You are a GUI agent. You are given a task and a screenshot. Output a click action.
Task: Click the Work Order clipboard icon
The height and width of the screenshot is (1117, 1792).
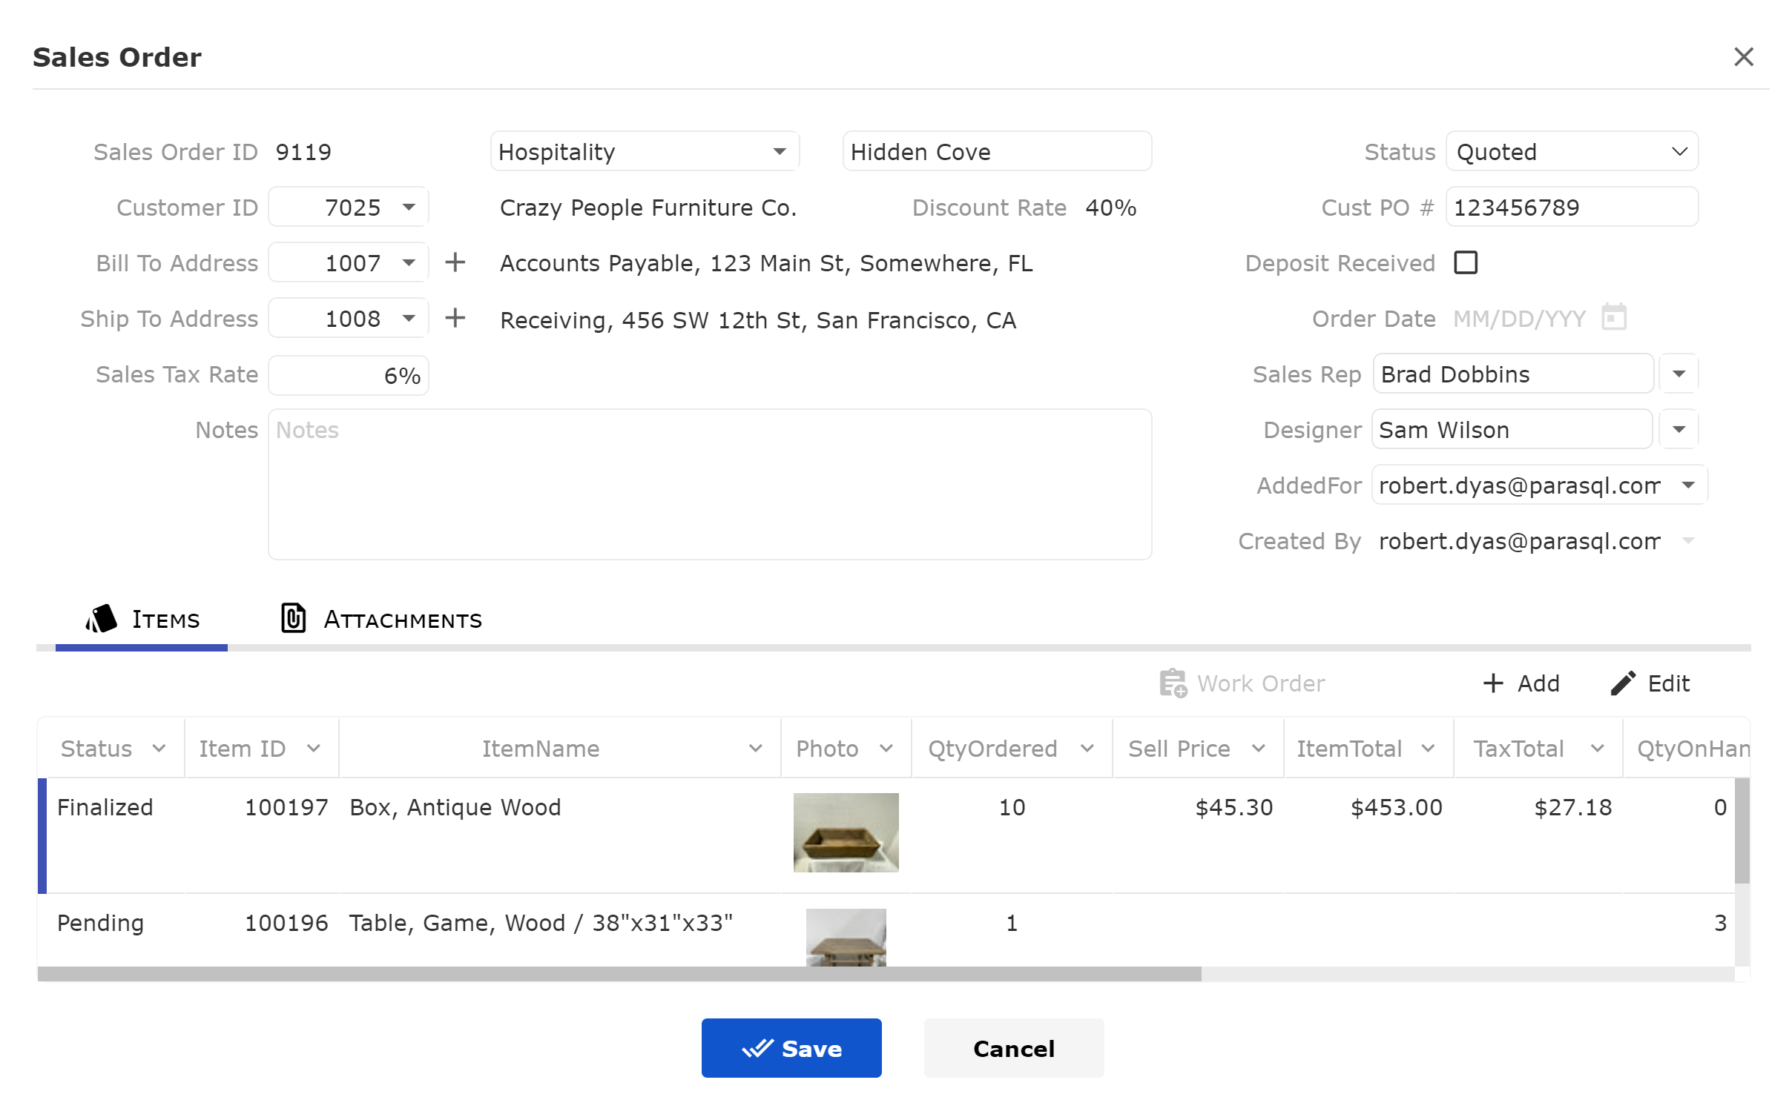(x=1173, y=683)
